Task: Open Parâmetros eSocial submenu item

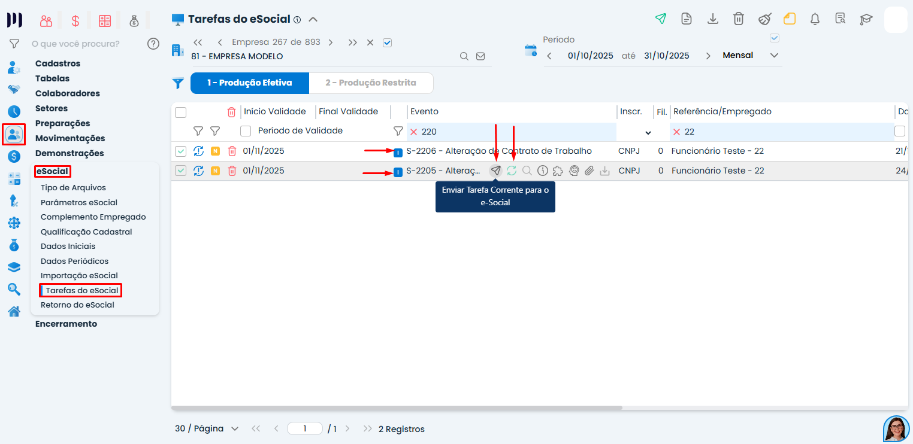Action: 79,202
